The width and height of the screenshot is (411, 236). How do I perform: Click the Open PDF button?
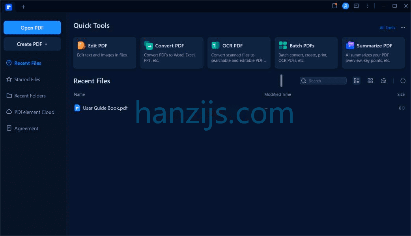pyautogui.click(x=32, y=28)
